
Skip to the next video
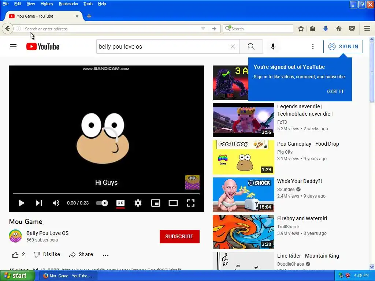pos(39,203)
